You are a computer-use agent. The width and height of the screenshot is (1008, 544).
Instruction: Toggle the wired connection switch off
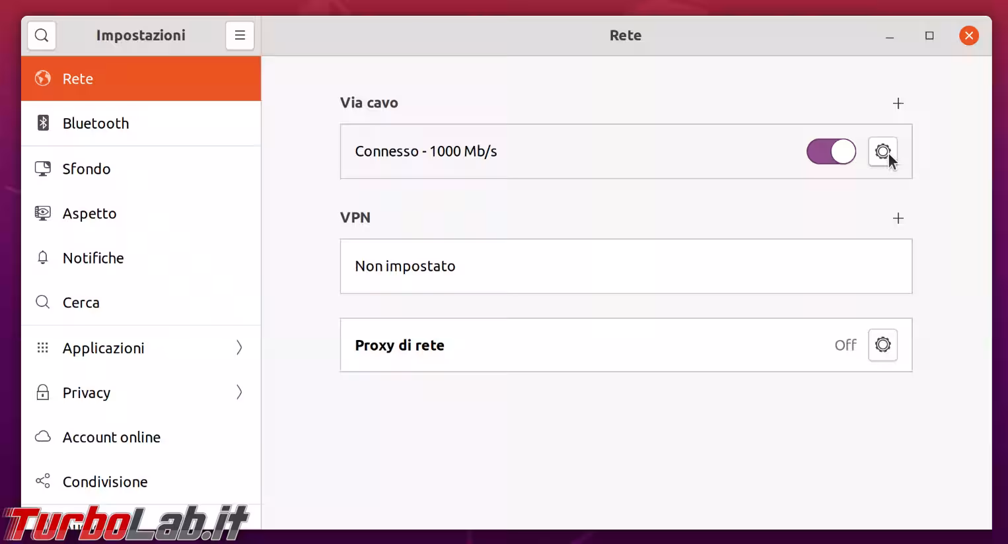pyautogui.click(x=831, y=152)
